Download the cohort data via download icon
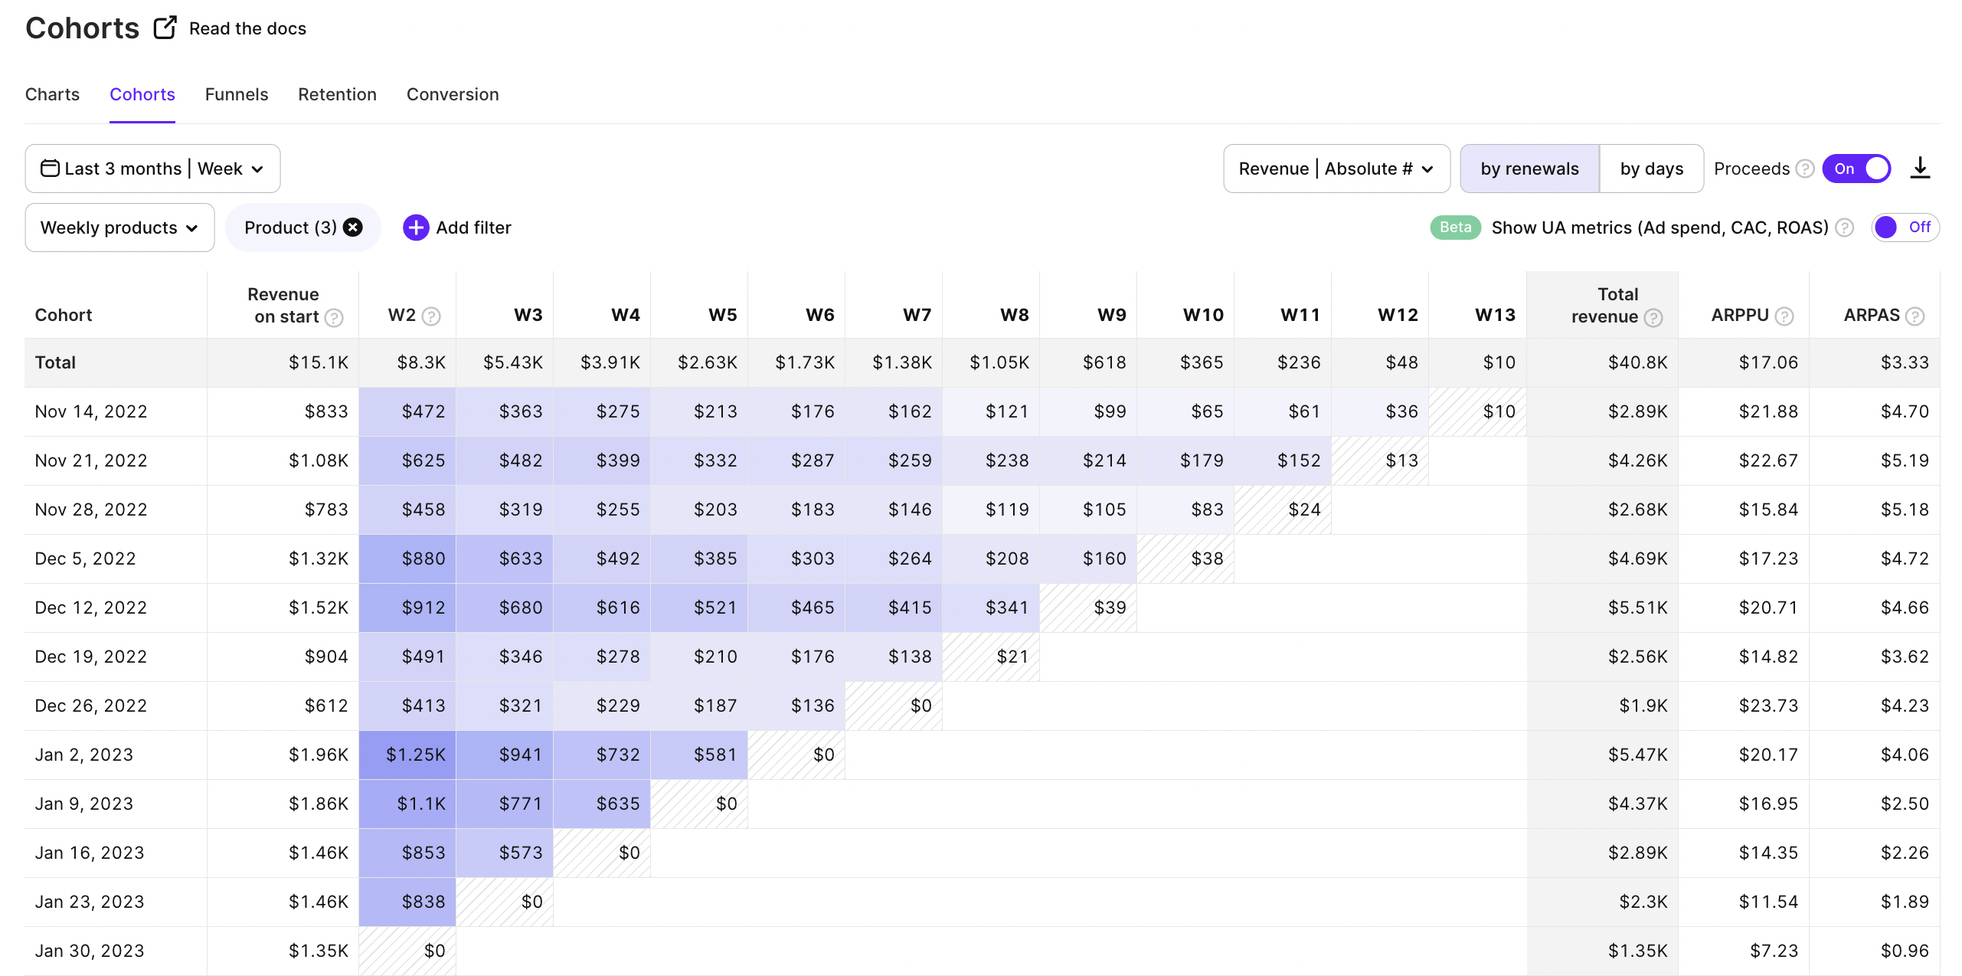The width and height of the screenshot is (1962, 976). click(1920, 169)
